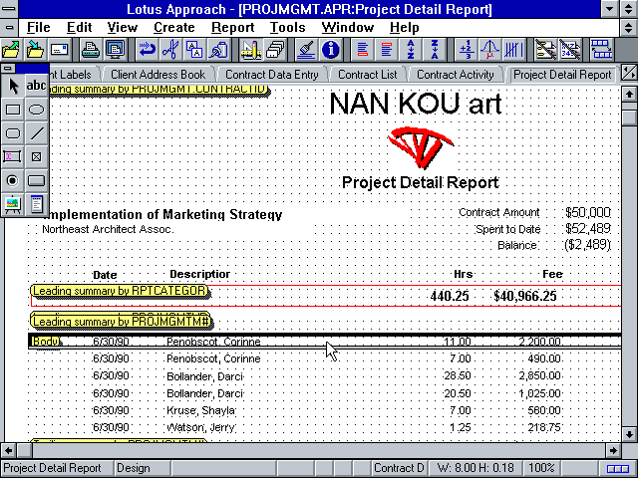Select the ellipse drawing tool
638x478 pixels.
coord(37,110)
